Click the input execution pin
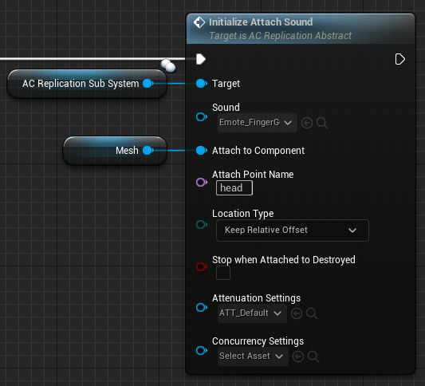Image resolution: width=425 pixels, height=386 pixels. click(201, 59)
